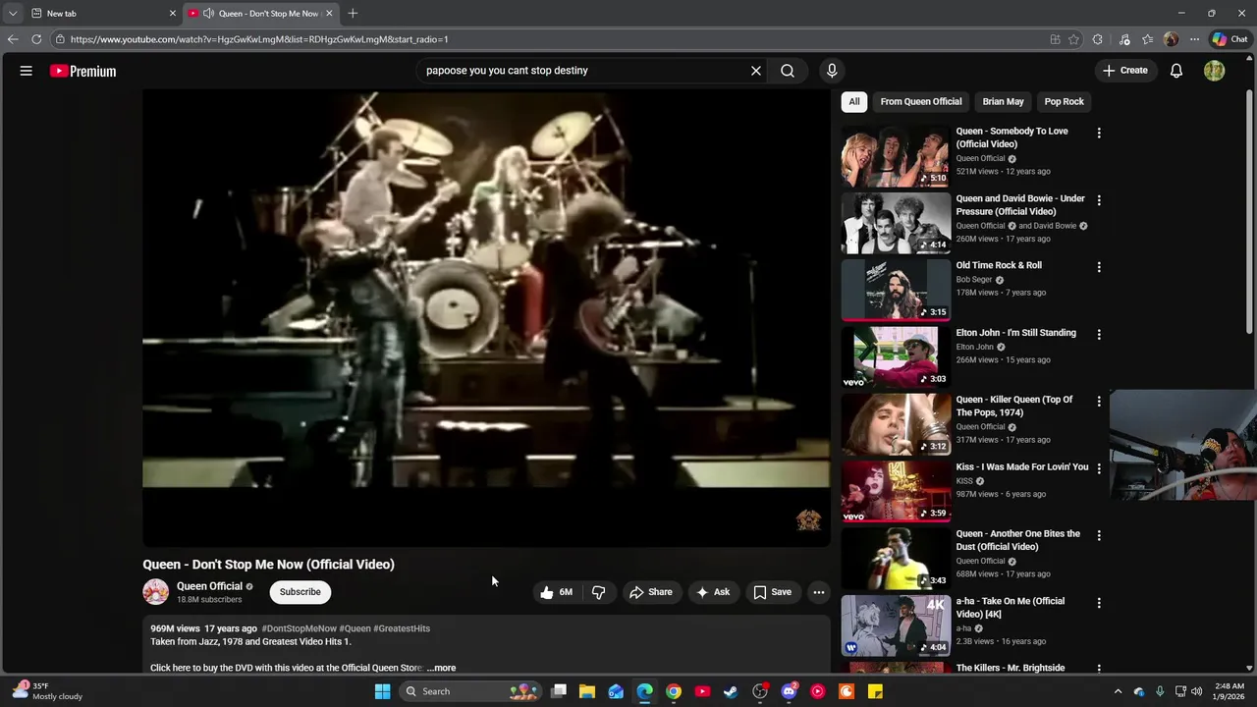This screenshot has width=1257, height=707.
Task: Open YouTube account avatar menu
Action: (x=1215, y=71)
